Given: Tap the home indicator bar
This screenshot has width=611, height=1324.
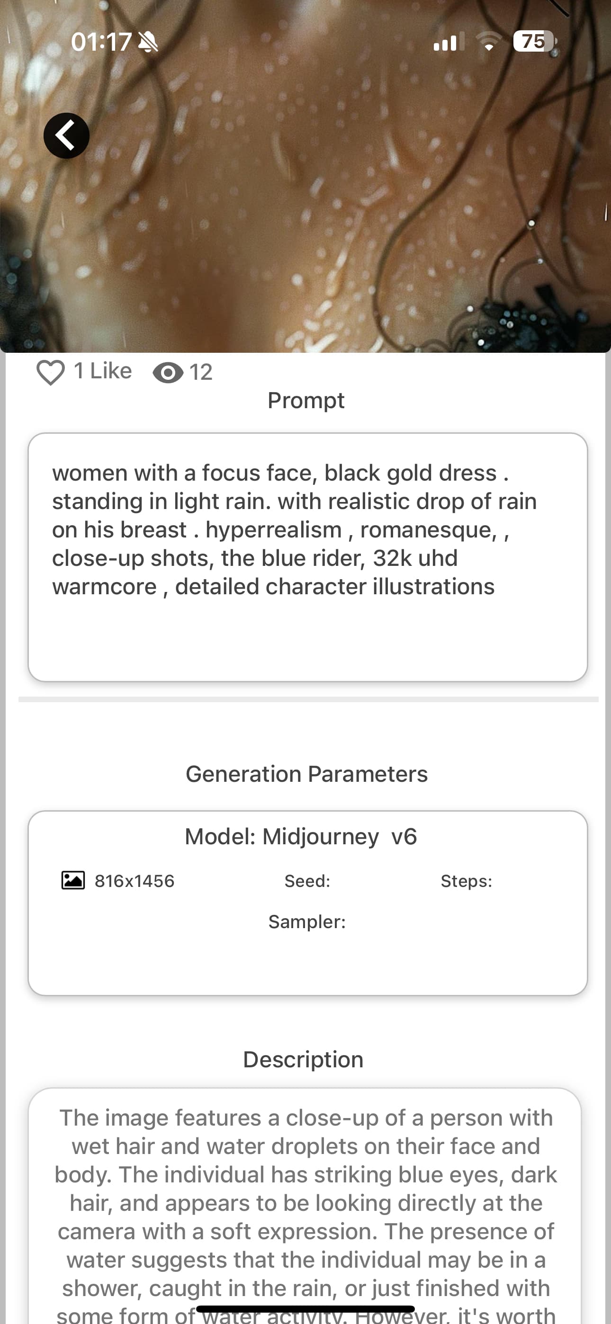Looking at the screenshot, I should pyautogui.click(x=305, y=1308).
